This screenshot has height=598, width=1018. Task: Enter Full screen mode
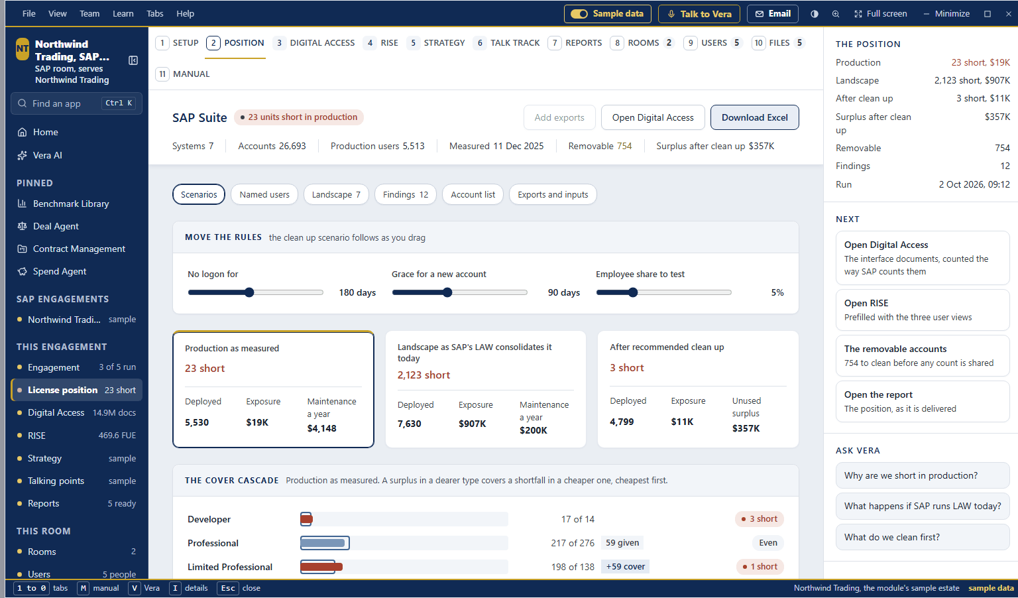881,14
